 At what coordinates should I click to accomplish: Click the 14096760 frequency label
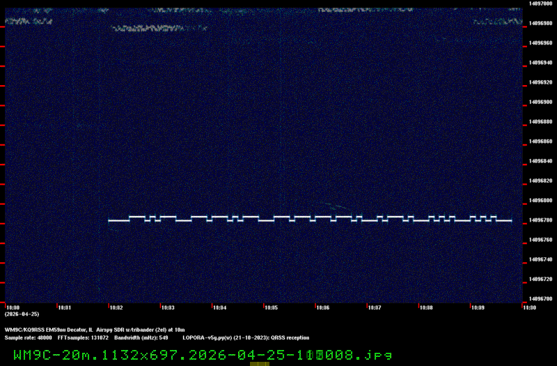[x=540, y=240]
